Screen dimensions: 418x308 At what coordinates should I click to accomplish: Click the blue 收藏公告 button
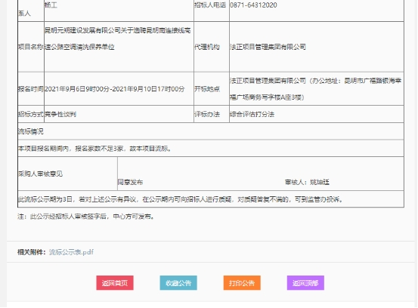point(178,283)
